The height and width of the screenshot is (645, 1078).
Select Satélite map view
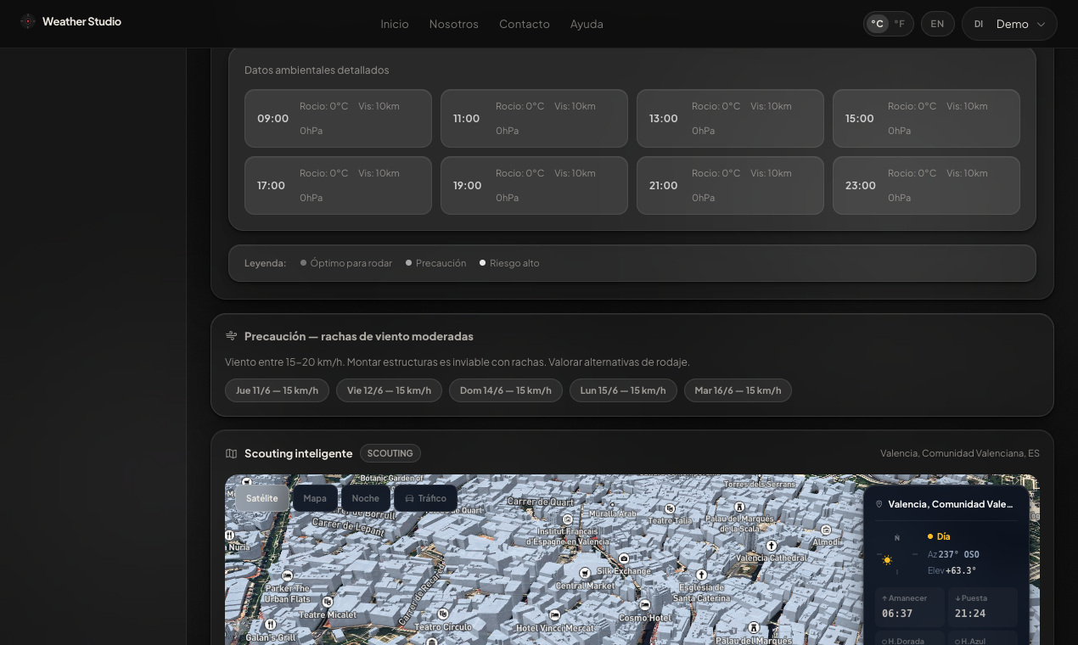click(262, 498)
